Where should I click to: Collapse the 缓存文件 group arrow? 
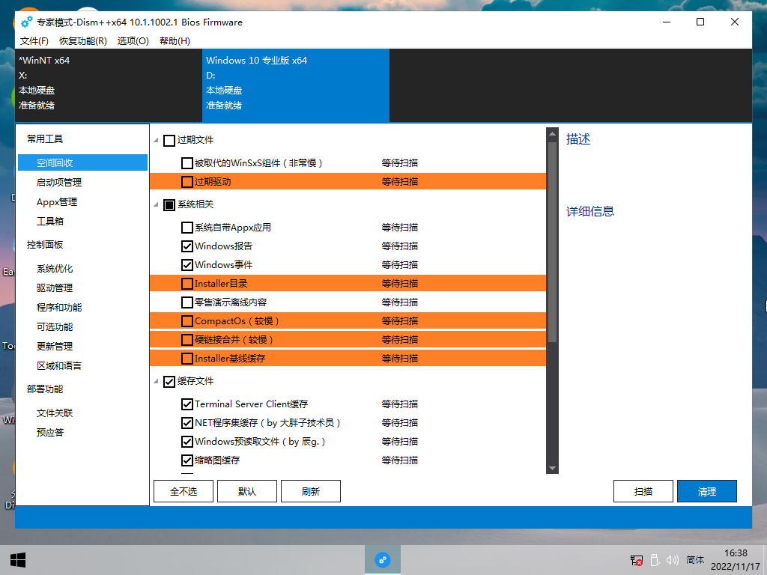[x=156, y=381]
